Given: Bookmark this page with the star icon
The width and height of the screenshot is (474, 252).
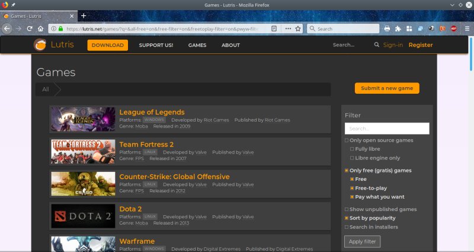Looking at the screenshot, I should click(x=298, y=28).
